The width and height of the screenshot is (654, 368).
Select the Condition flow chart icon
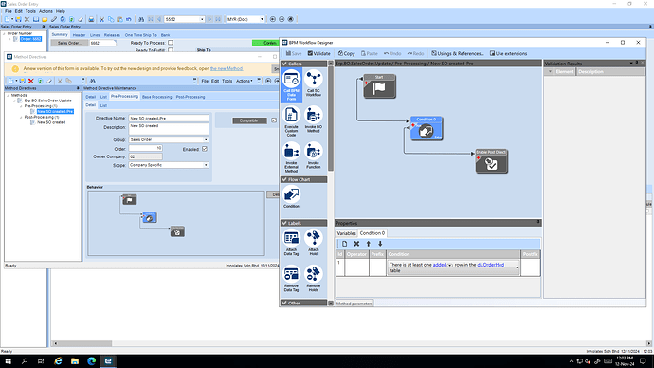point(291,197)
